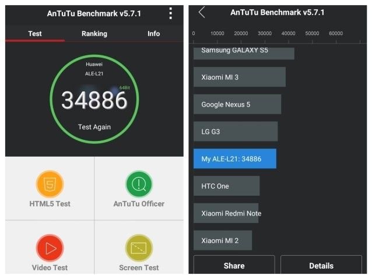372x279 pixels.
Task: Select the My ALE-L21: 34886 bar
Action: [235, 159]
